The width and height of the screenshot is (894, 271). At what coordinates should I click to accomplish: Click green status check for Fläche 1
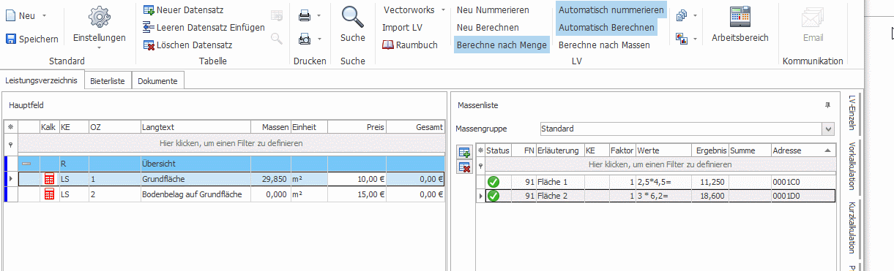[493, 181]
